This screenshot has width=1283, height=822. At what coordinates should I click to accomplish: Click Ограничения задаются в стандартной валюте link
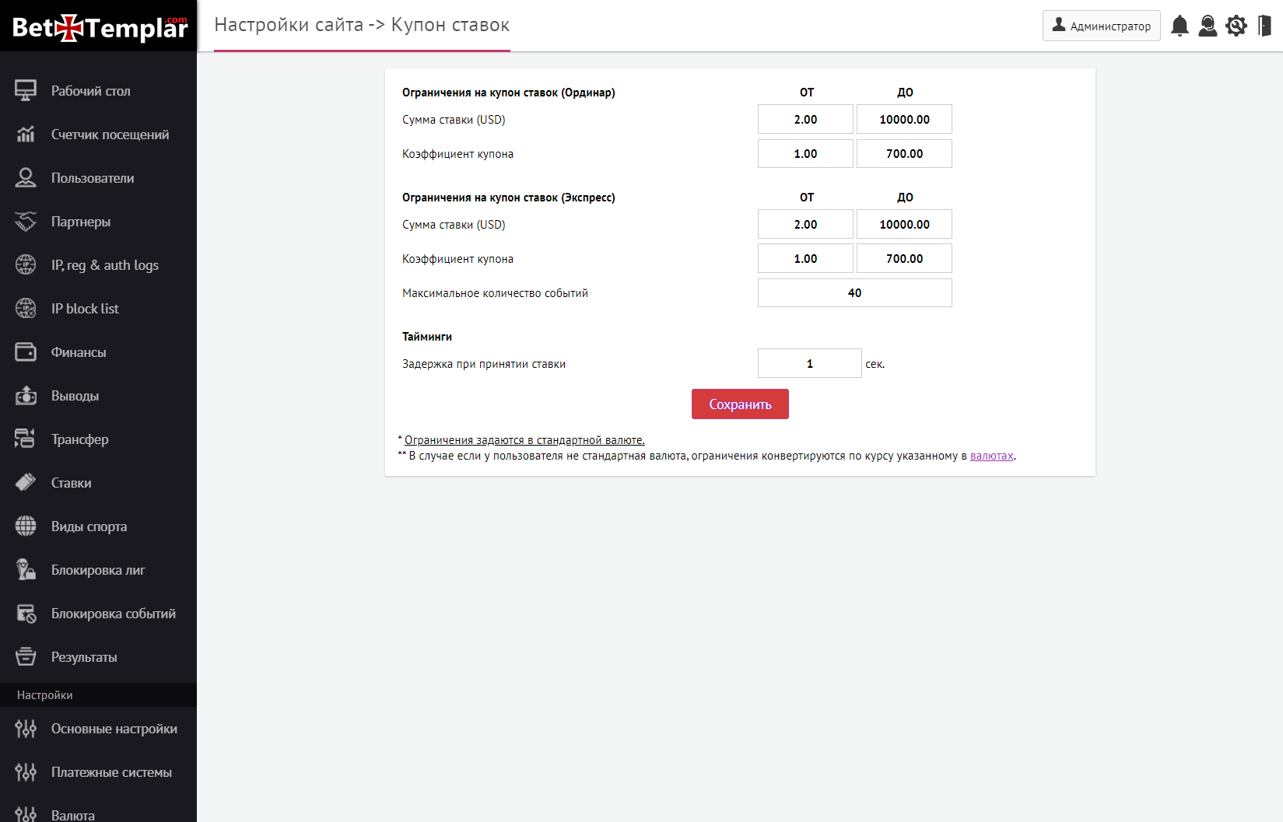tap(524, 440)
